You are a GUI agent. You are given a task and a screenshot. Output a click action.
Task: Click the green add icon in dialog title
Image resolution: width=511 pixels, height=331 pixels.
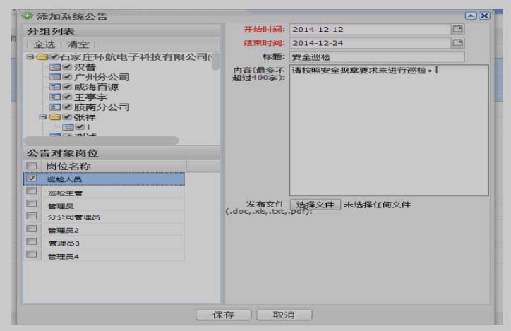pos(28,16)
